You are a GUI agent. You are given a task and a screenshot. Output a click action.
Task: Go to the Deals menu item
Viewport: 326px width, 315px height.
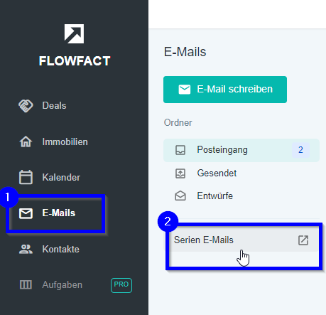(54, 106)
